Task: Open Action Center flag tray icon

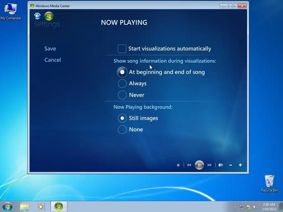Action: pyautogui.click(x=248, y=207)
